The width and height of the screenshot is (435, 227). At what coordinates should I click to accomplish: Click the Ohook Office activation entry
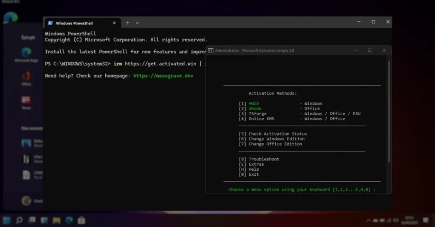tap(255, 108)
